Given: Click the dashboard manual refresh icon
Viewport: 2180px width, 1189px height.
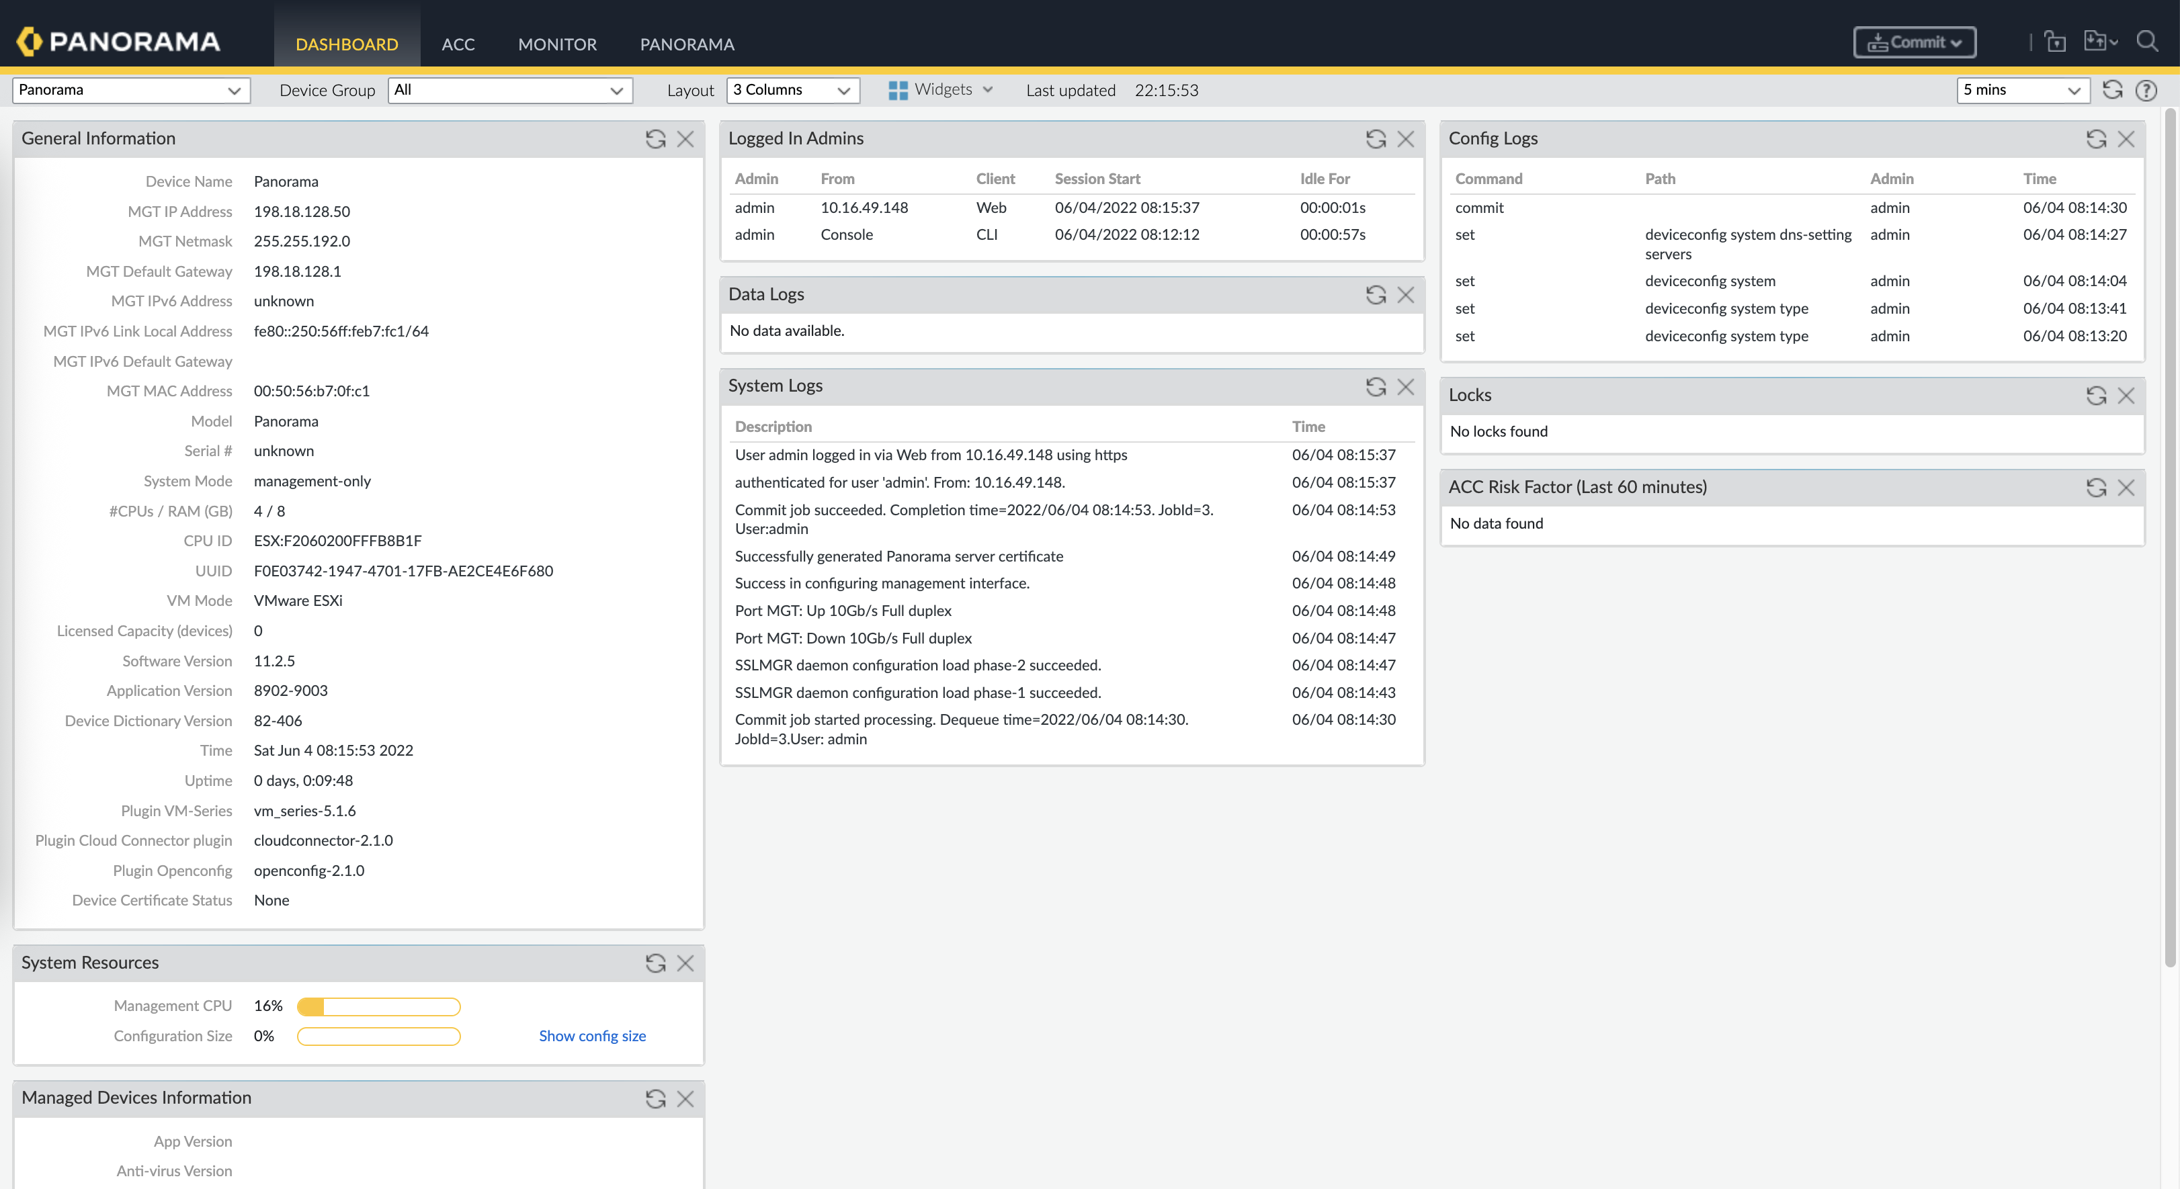Looking at the screenshot, I should 2112,91.
